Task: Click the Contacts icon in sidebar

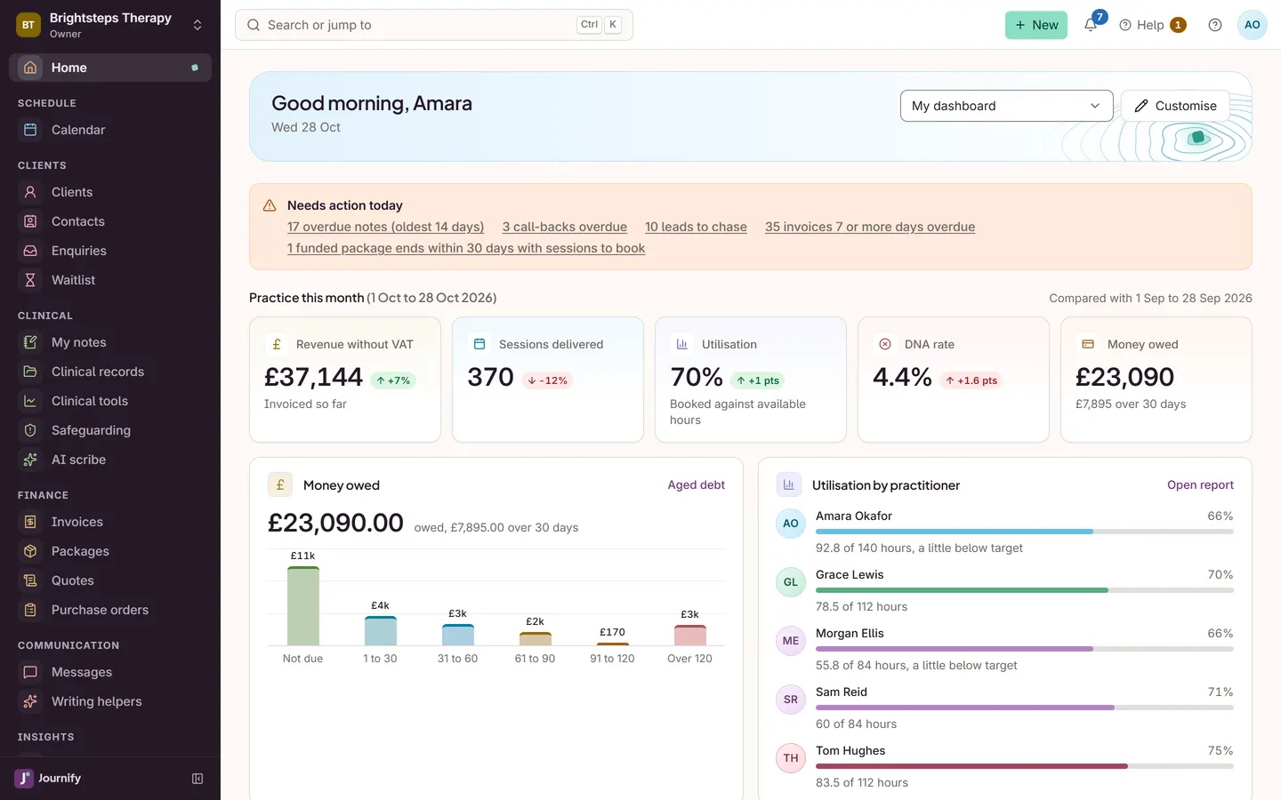Action: (30, 221)
